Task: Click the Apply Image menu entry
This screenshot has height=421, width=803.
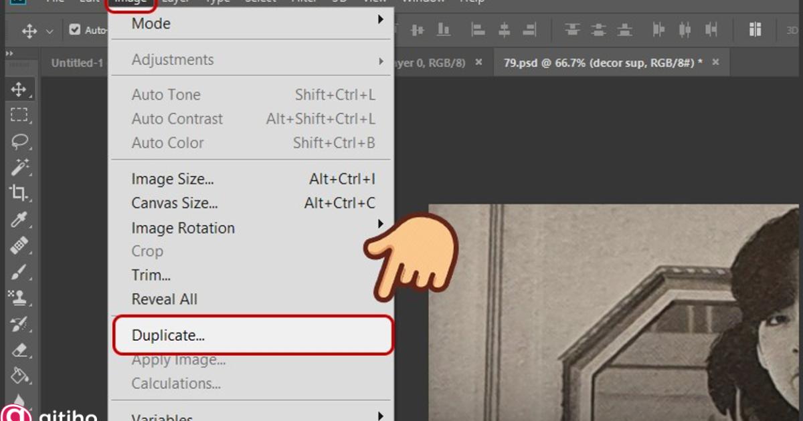Action: tap(251, 360)
